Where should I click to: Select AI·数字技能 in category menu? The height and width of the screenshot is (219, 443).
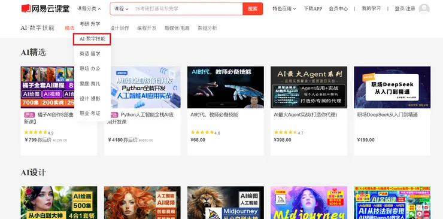pos(92,39)
